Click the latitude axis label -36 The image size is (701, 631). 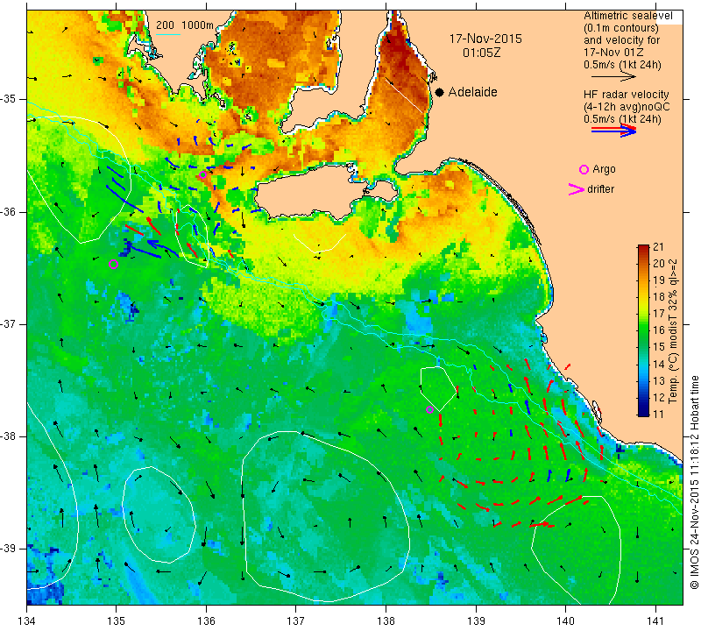(x=11, y=211)
